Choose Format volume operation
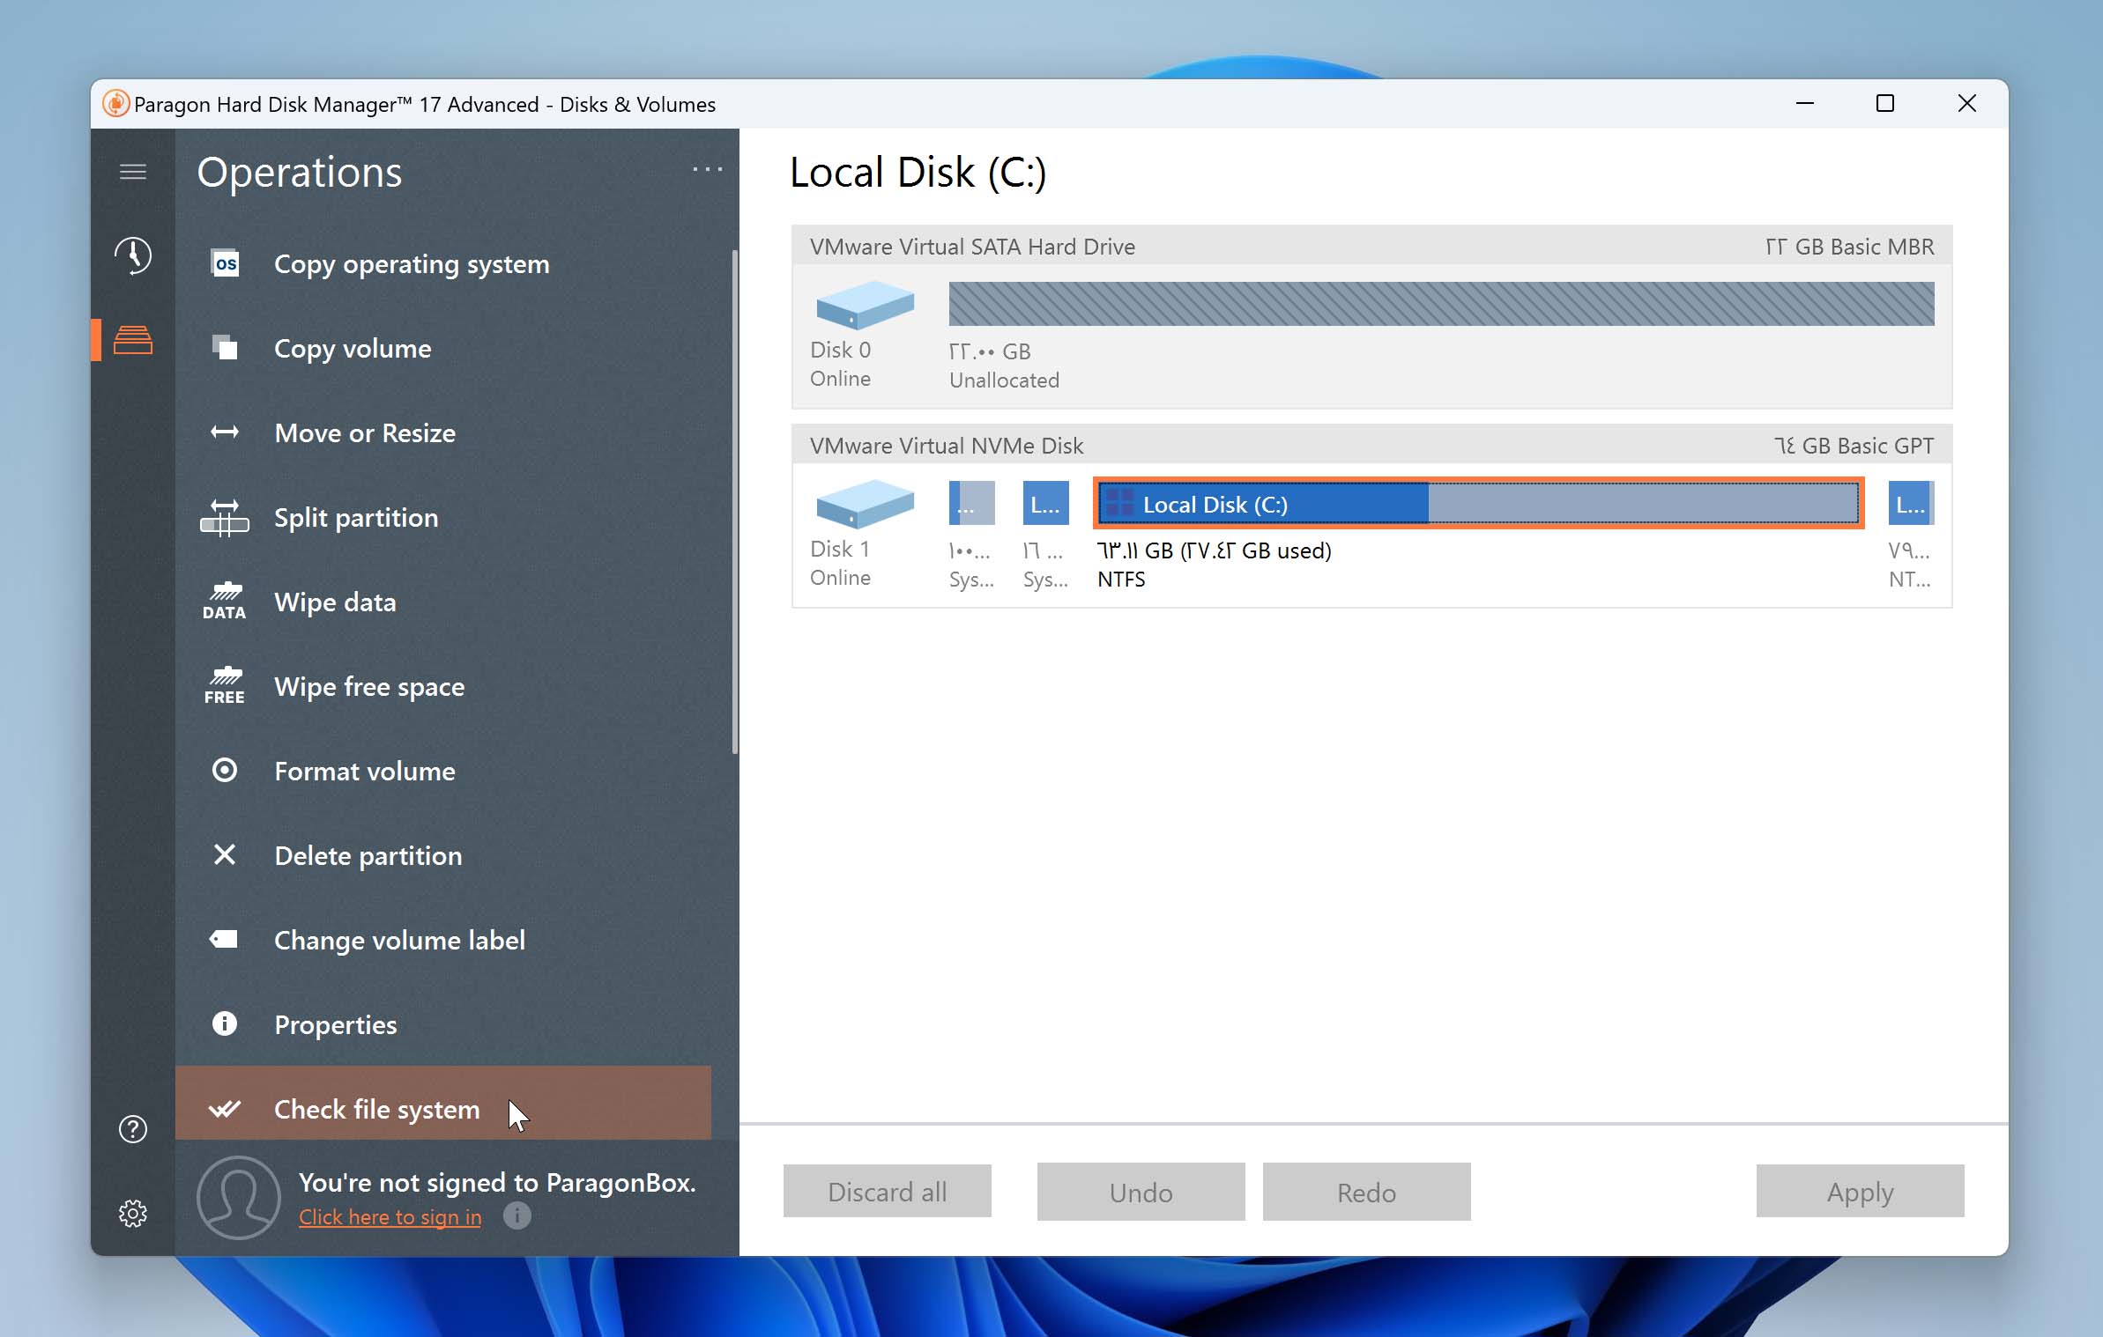This screenshot has height=1337, width=2103. click(x=365, y=772)
